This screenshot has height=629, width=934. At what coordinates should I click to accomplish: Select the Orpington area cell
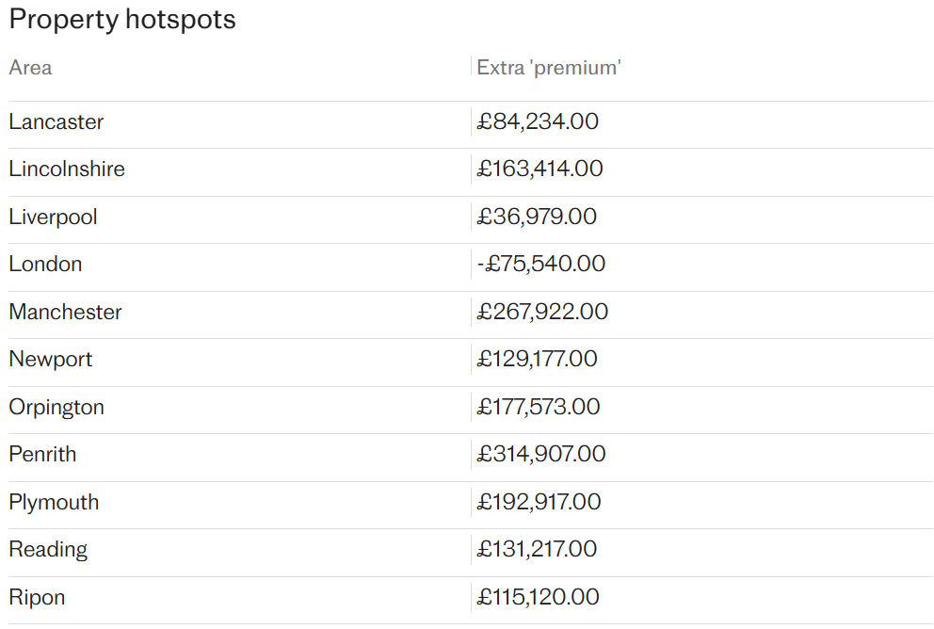click(56, 408)
